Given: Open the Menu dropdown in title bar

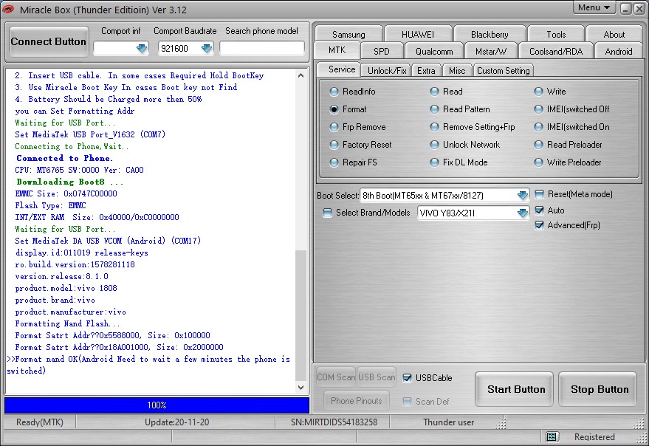Looking at the screenshot, I should click(x=594, y=7).
